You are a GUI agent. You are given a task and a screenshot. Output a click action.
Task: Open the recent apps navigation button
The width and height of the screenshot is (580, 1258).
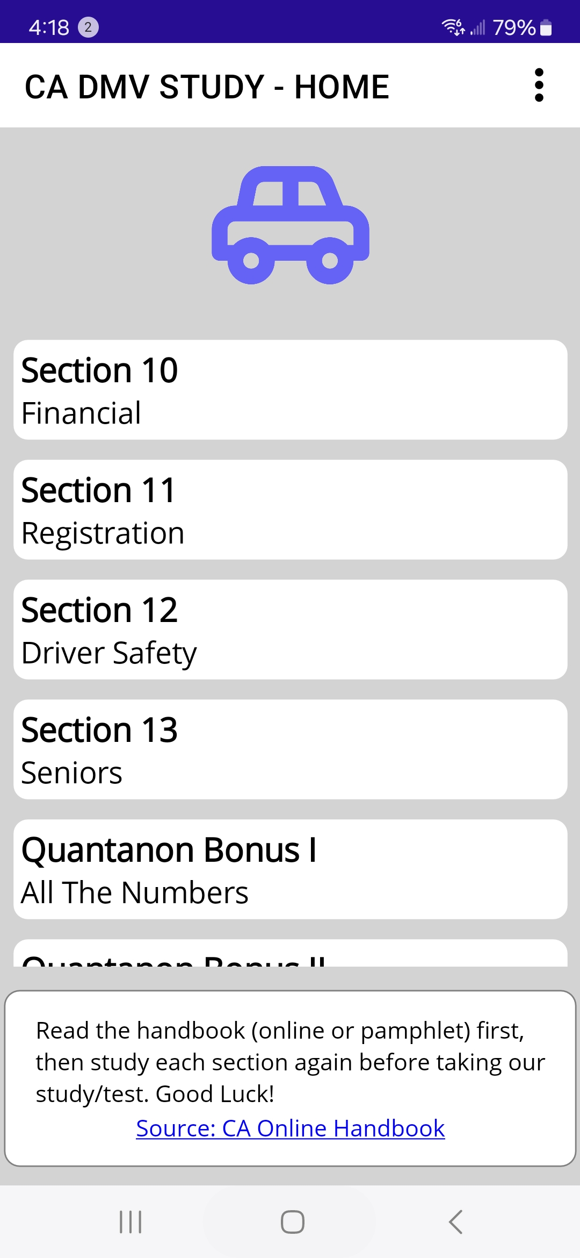(130, 1221)
